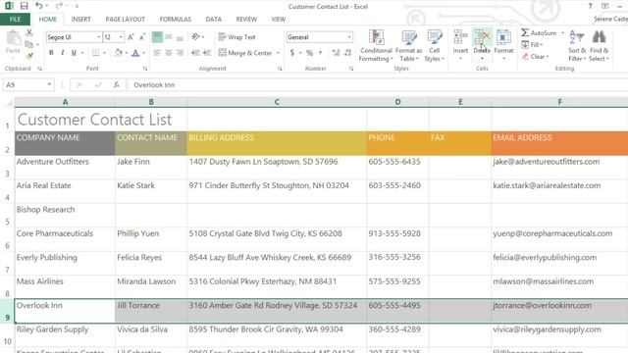Click formula bar showing Overlook Inn
The width and height of the screenshot is (628, 353).
pos(377,85)
